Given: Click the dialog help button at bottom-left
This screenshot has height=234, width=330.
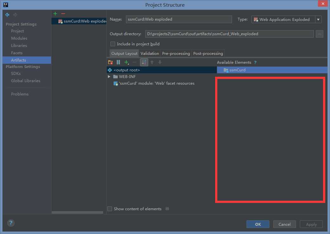Looking at the screenshot, I should coord(11,223).
